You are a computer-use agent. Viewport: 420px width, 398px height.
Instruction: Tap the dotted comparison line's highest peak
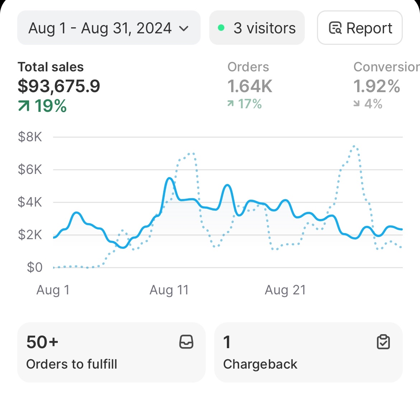tap(354, 146)
